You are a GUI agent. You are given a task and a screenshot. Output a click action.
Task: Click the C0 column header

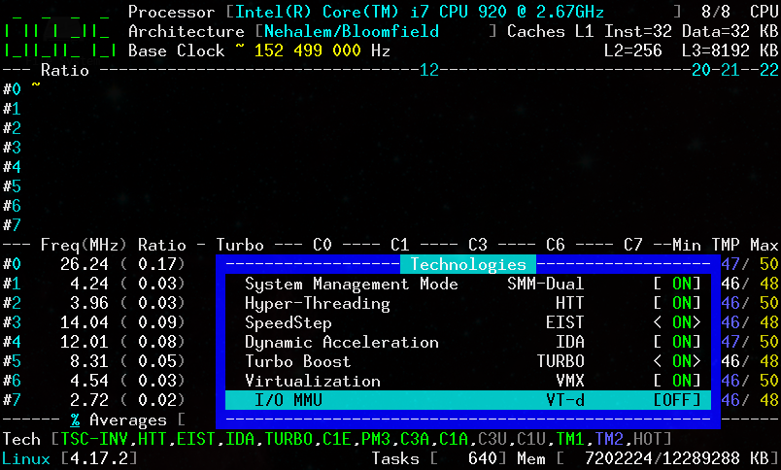click(x=323, y=245)
